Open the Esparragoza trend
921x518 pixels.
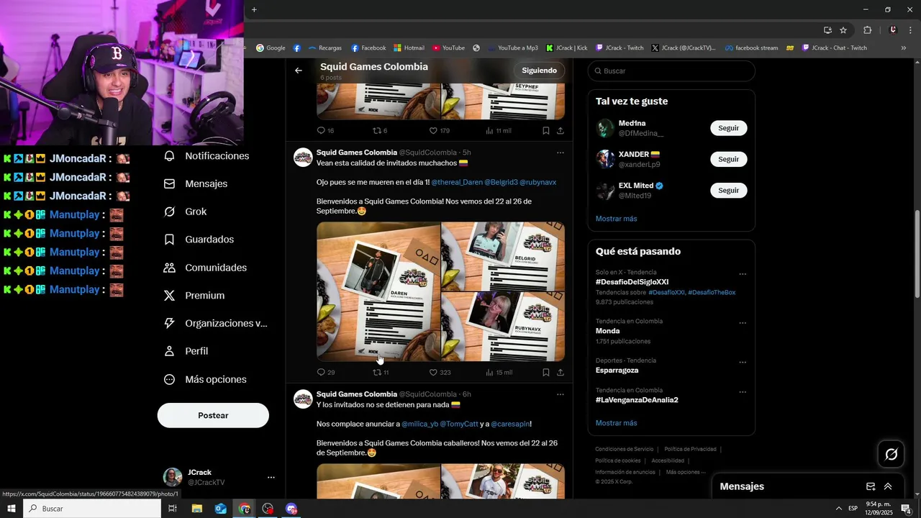(x=617, y=371)
